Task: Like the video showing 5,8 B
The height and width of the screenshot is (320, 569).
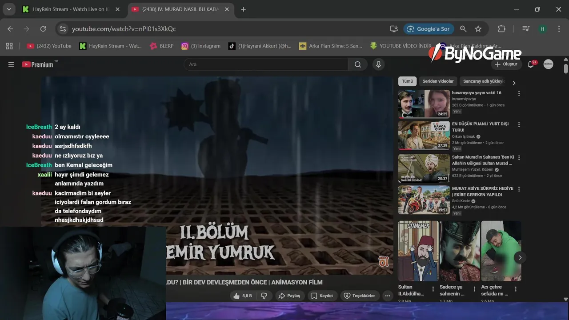Action: [x=242, y=296]
